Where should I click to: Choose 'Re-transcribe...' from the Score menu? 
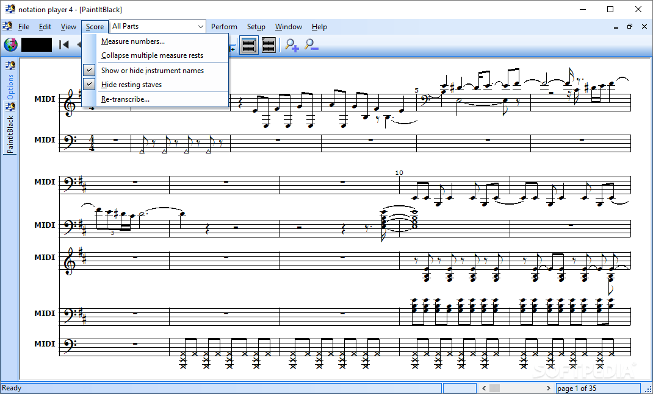click(x=125, y=99)
